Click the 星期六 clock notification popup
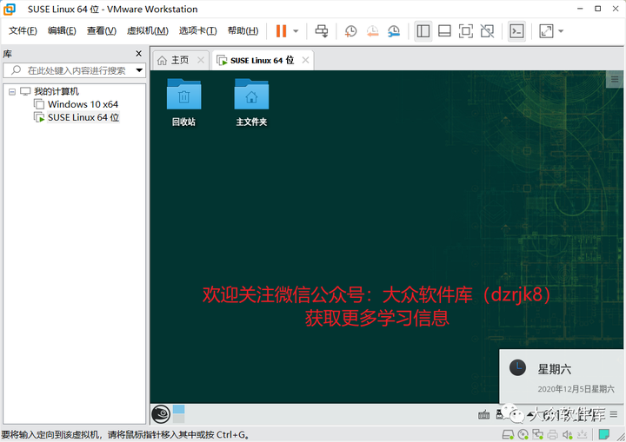The width and height of the screenshot is (626, 442). [561, 376]
